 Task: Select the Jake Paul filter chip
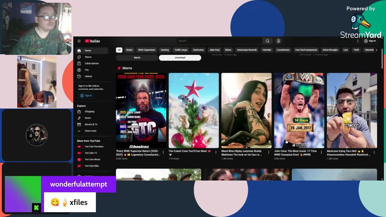[x=215, y=50]
